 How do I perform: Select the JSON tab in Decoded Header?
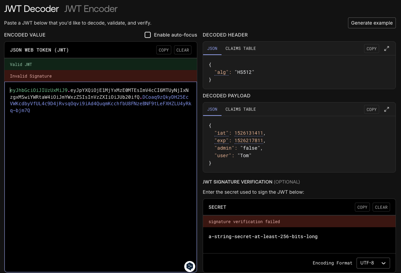click(212, 49)
